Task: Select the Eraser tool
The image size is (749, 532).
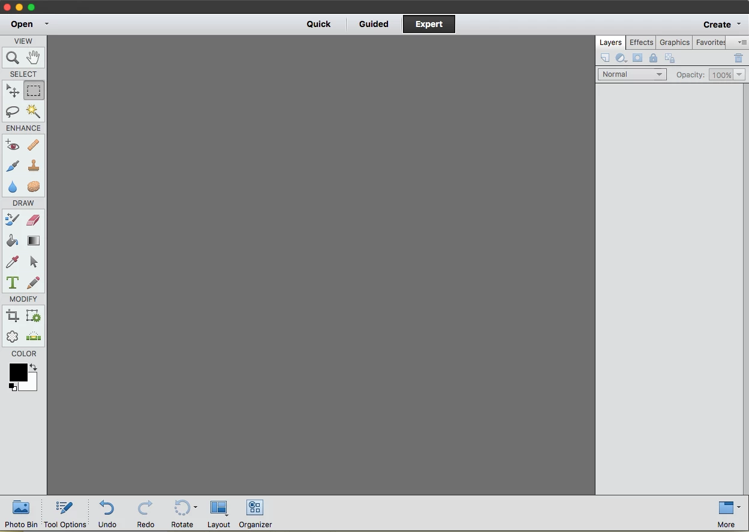Action: tap(34, 220)
